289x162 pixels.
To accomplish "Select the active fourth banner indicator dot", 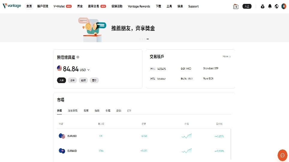I will (x=147, y=39).
